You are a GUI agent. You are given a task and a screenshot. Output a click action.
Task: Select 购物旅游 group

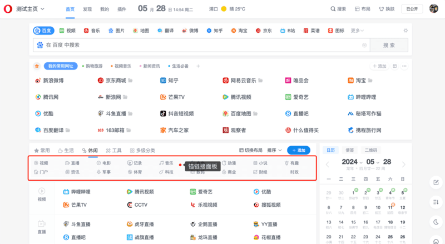pos(92,66)
